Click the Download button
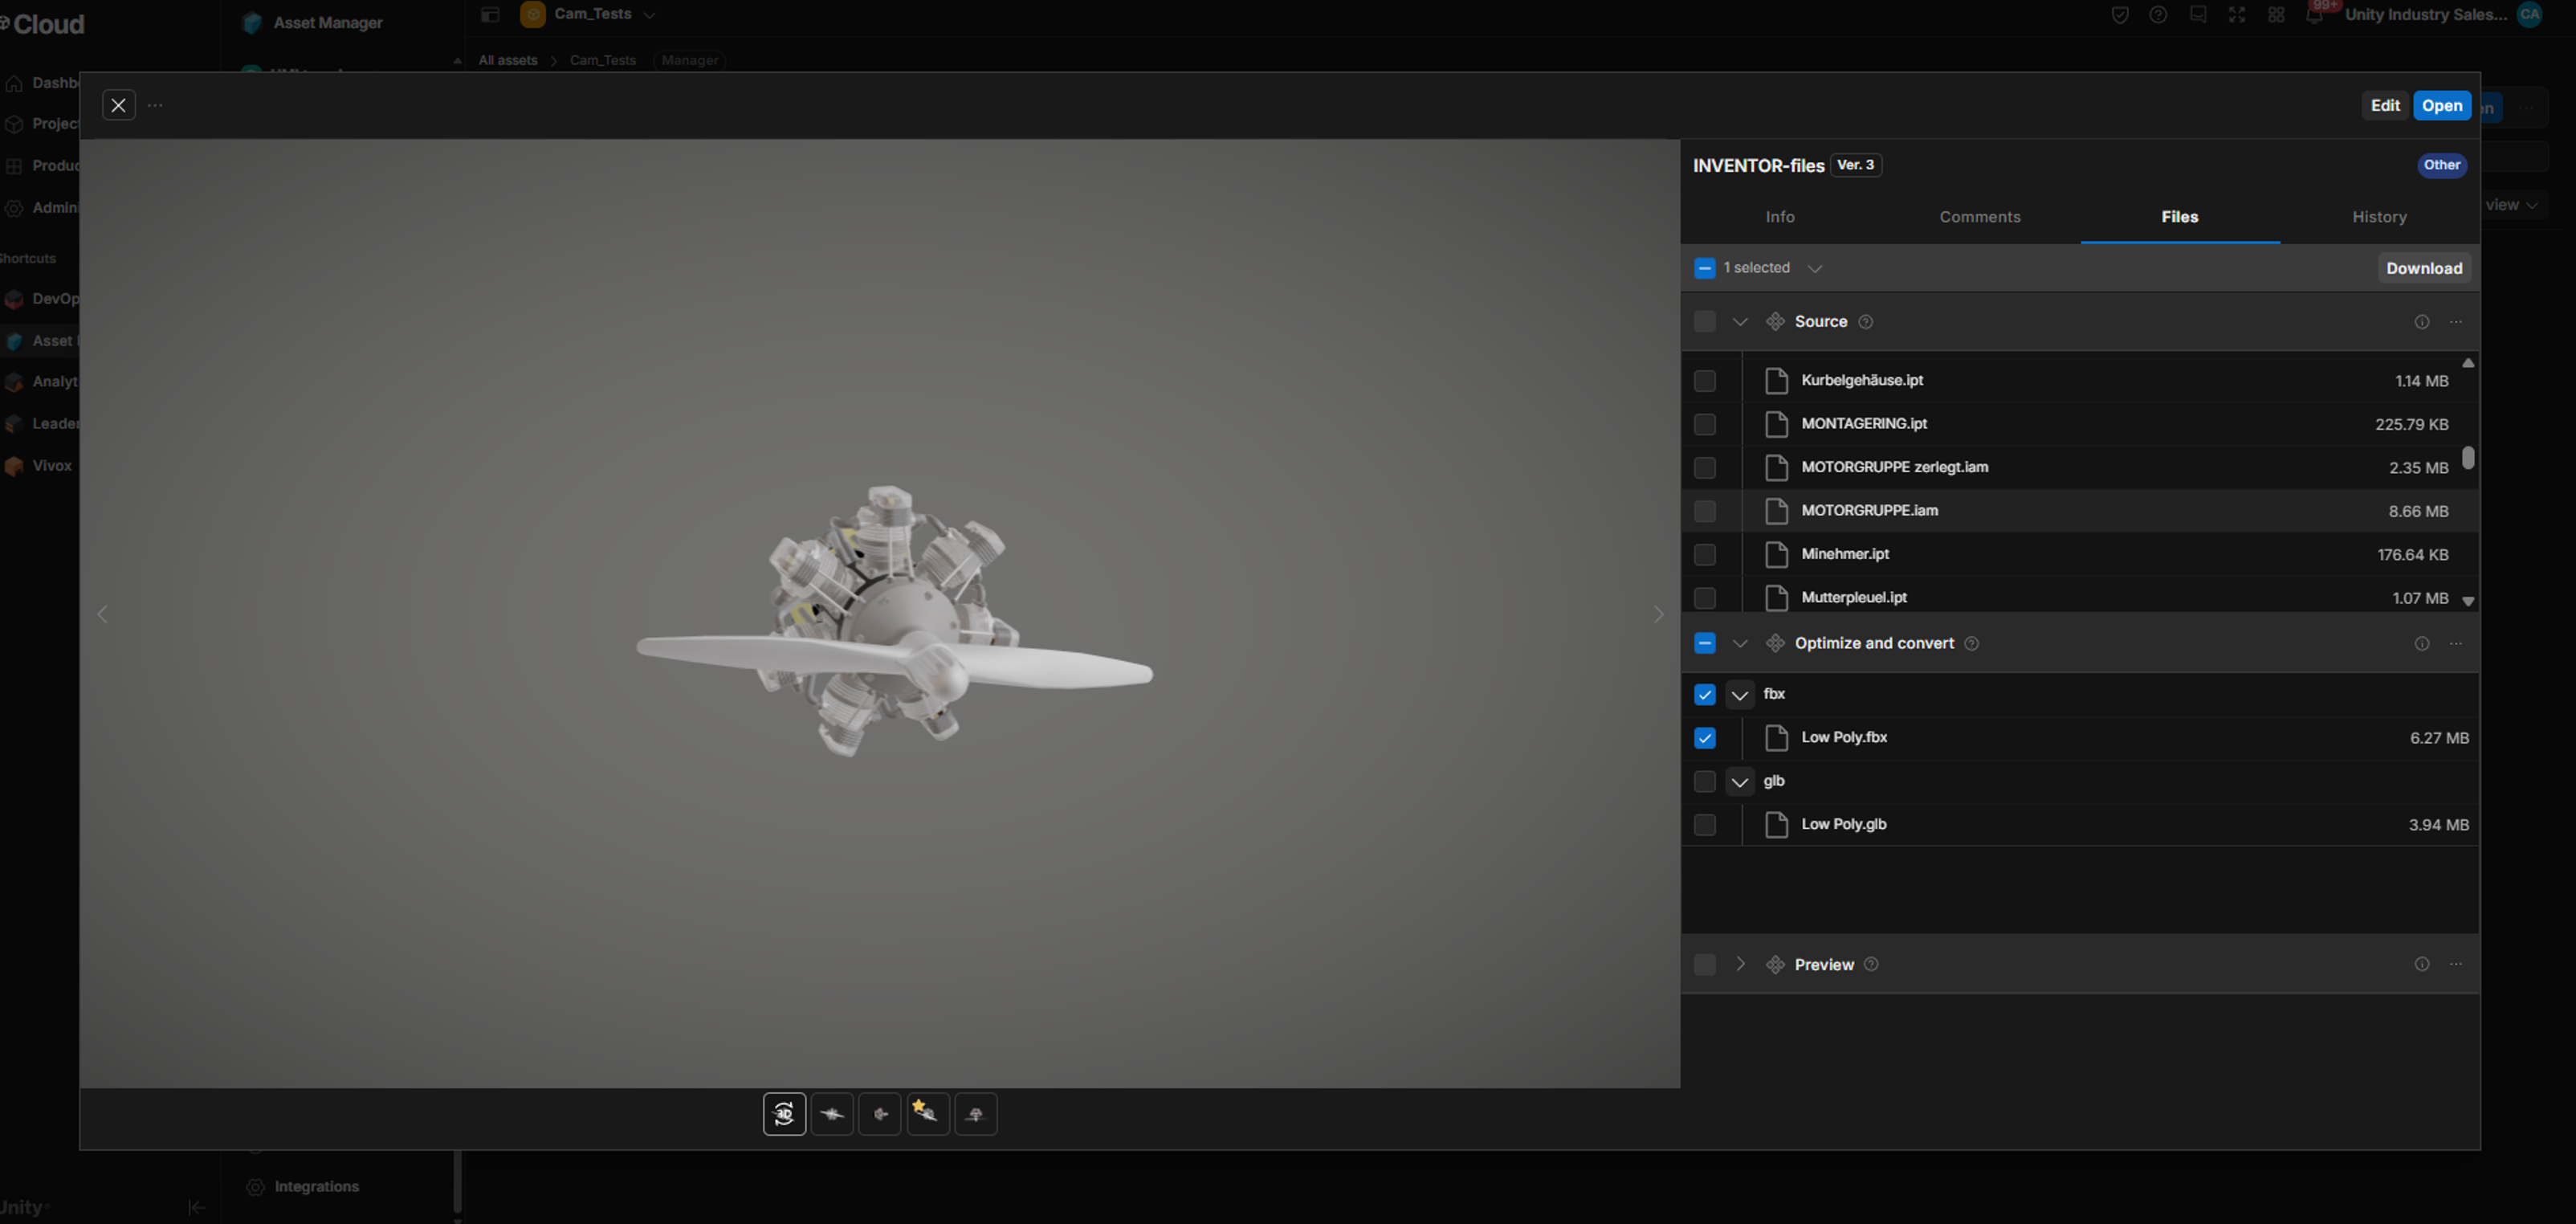This screenshot has width=2576, height=1224. 2424,268
